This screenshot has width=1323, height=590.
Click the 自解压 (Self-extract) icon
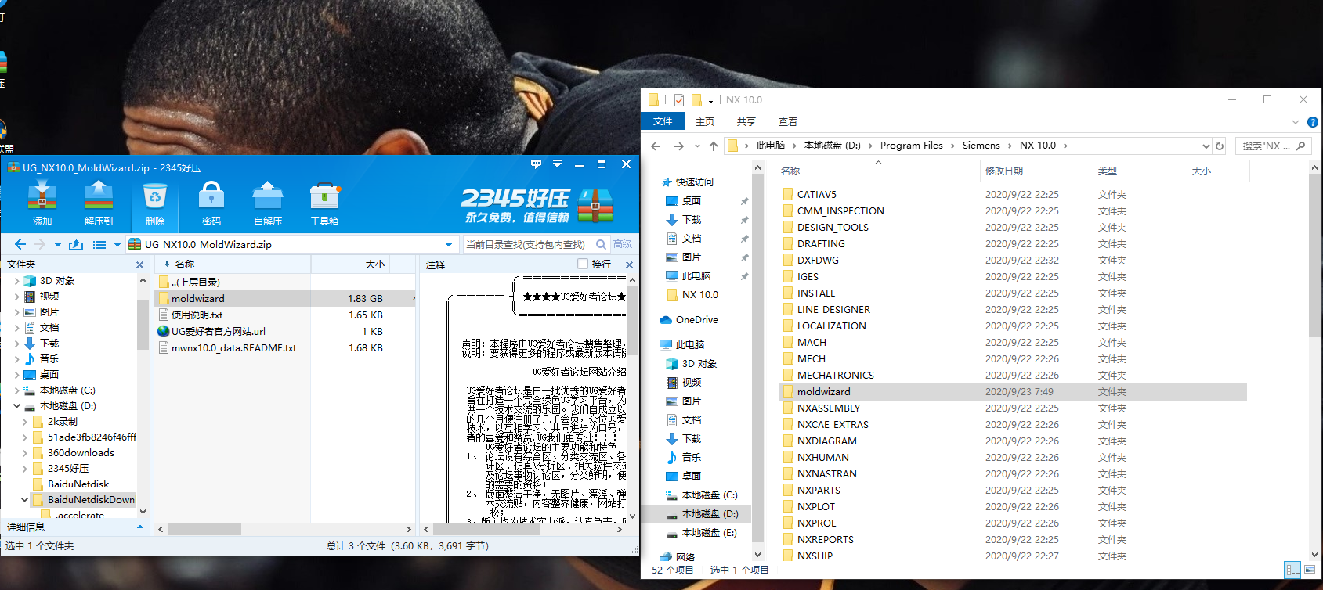(268, 203)
